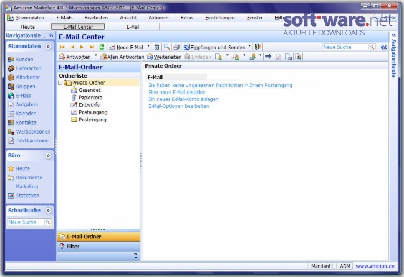
Task: Click the add contact icon in toolbar
Action: (x=252, y=57)
